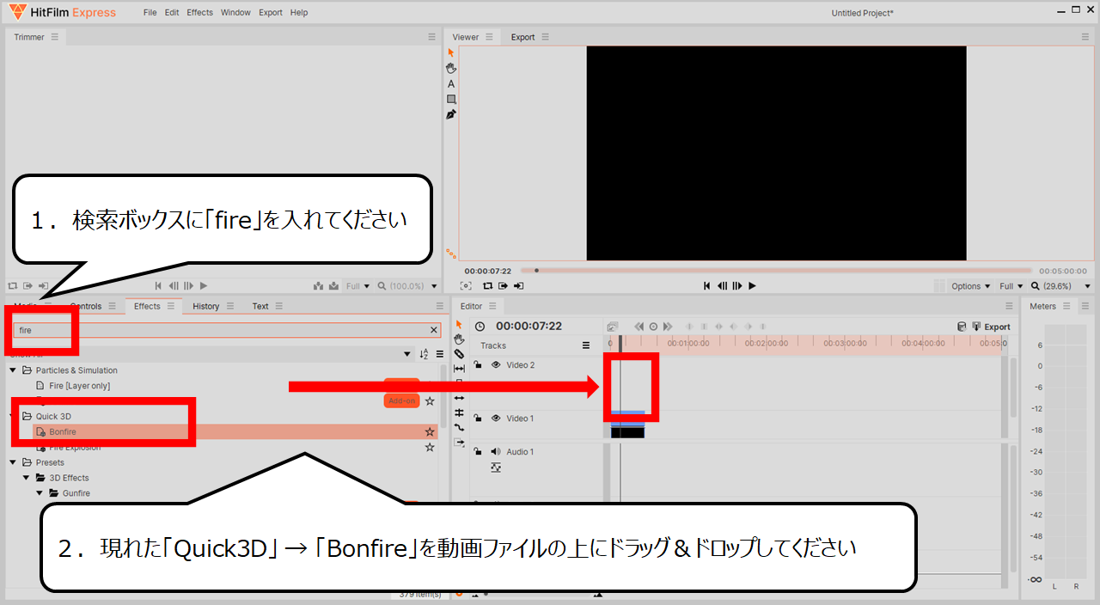Screen dimensions: 1100x605
Task: Go to Viewer start of timeline
Action: [x=706, y=285]
